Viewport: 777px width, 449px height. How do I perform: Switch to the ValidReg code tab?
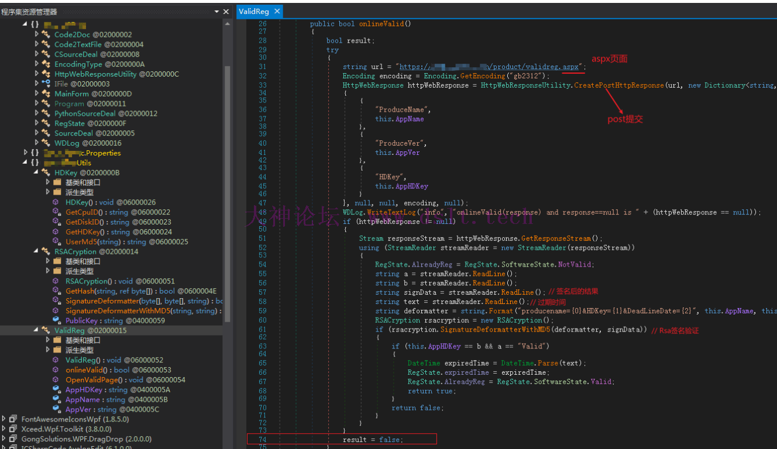[x=253, y=11]
